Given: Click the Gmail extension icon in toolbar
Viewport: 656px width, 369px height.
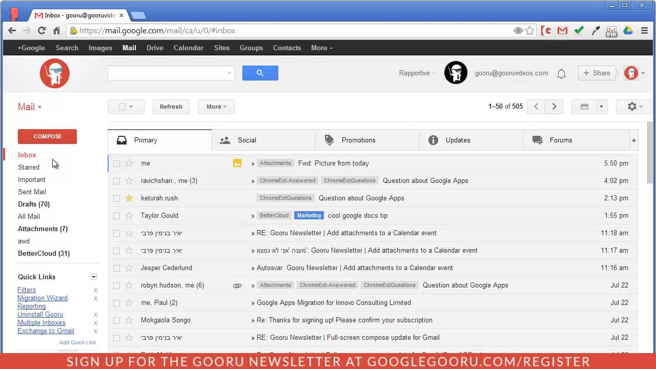Looking at the screenshot, I should (563, 31).
